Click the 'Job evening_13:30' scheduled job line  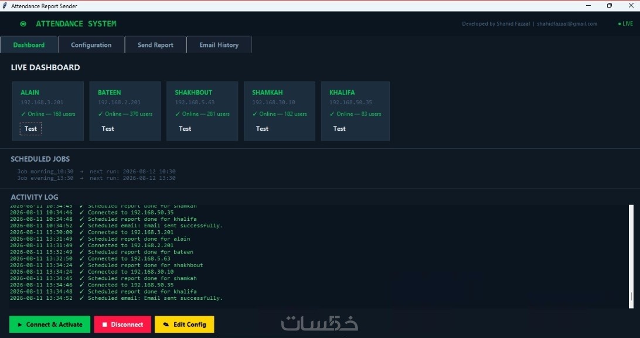pyautogui.click(x=96, y=178)
